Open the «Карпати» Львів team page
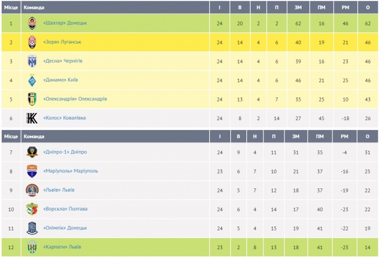 point(61,247)
